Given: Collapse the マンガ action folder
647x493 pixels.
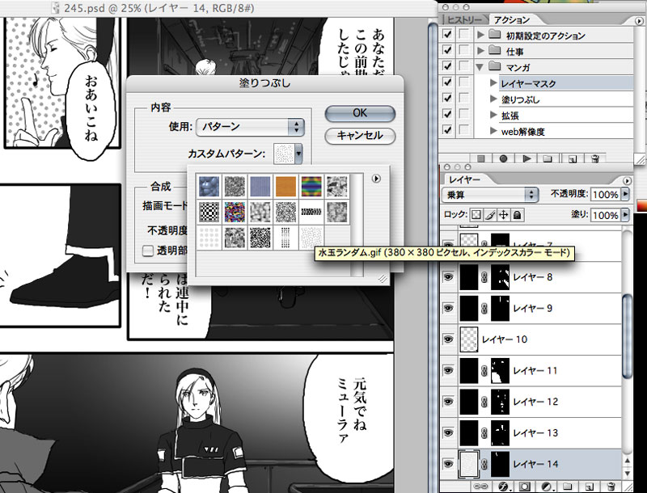Looking at the screenshot, I should coord(480,67).
